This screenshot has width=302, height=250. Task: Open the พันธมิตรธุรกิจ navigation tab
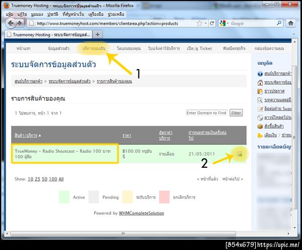(234, 48)
